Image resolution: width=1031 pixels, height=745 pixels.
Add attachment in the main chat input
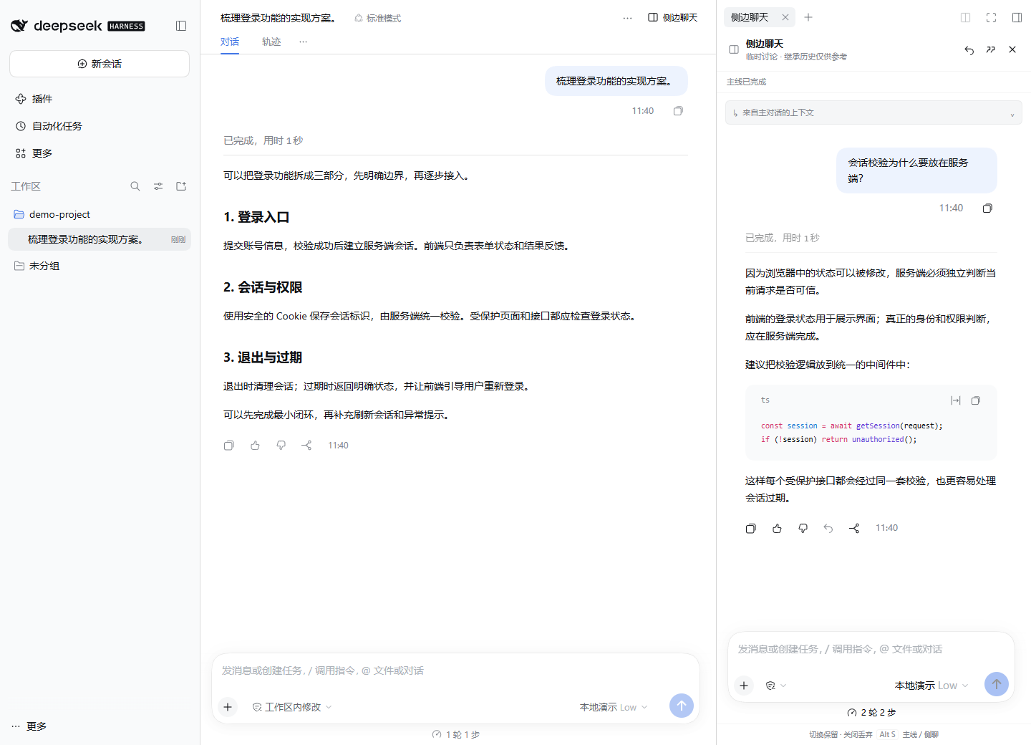[228, 707]
